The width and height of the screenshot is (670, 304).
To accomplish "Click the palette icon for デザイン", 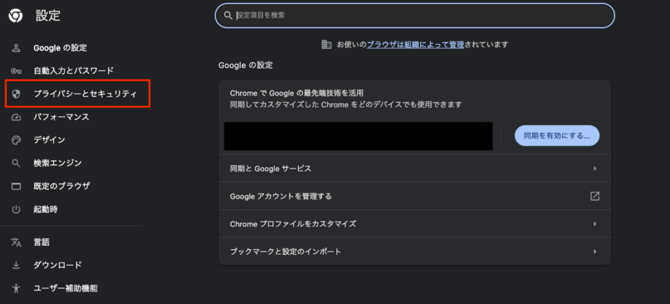I will coord(17,140).
